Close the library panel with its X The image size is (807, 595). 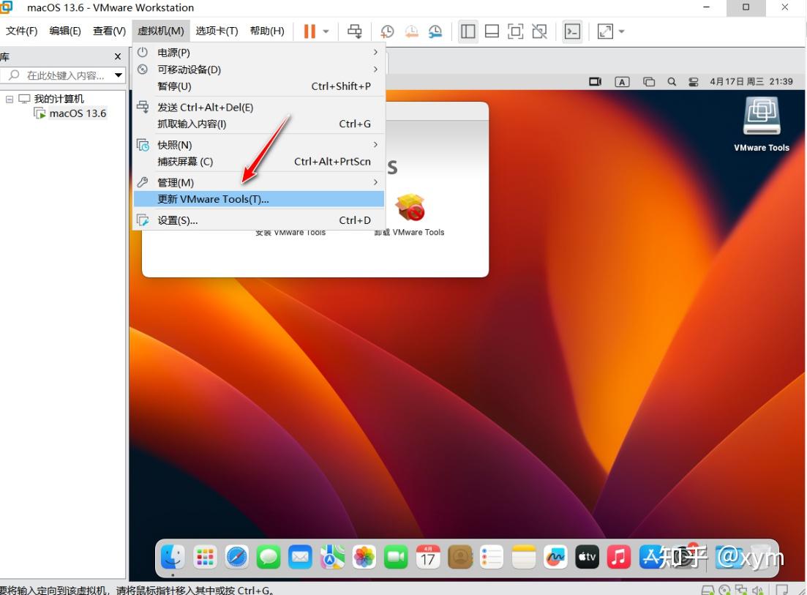pos(118,56)
